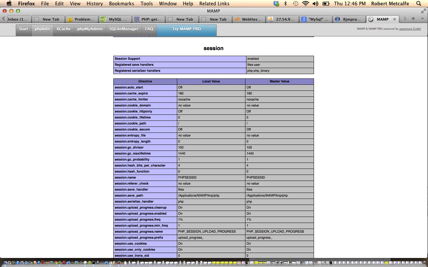Switch to the "PHP: get..." browser tab

click(148, 19)
